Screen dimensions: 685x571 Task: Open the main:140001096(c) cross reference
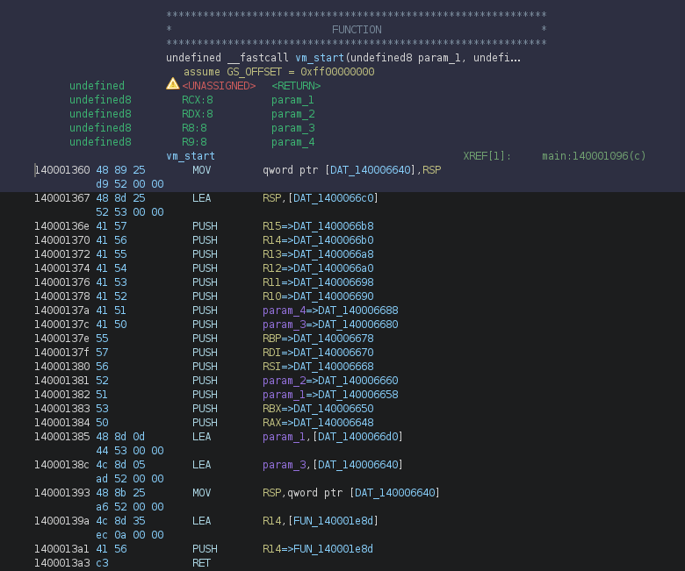[594, 156]
